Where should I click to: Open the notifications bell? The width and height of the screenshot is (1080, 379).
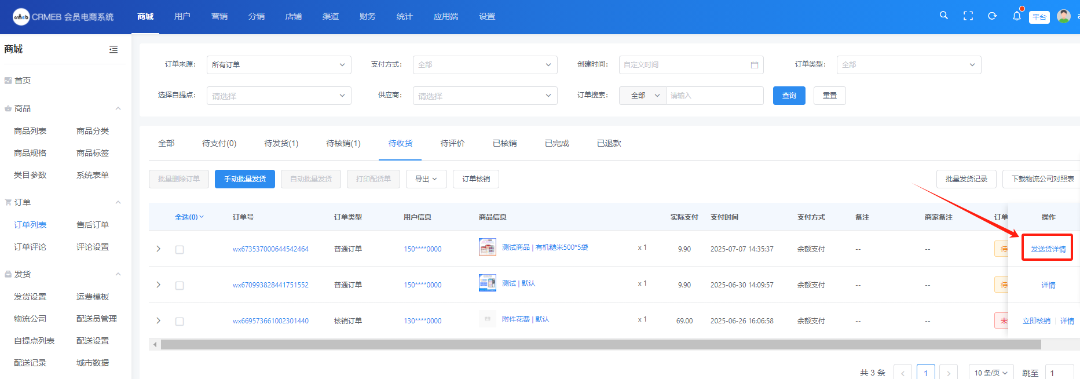[1017, 16]
